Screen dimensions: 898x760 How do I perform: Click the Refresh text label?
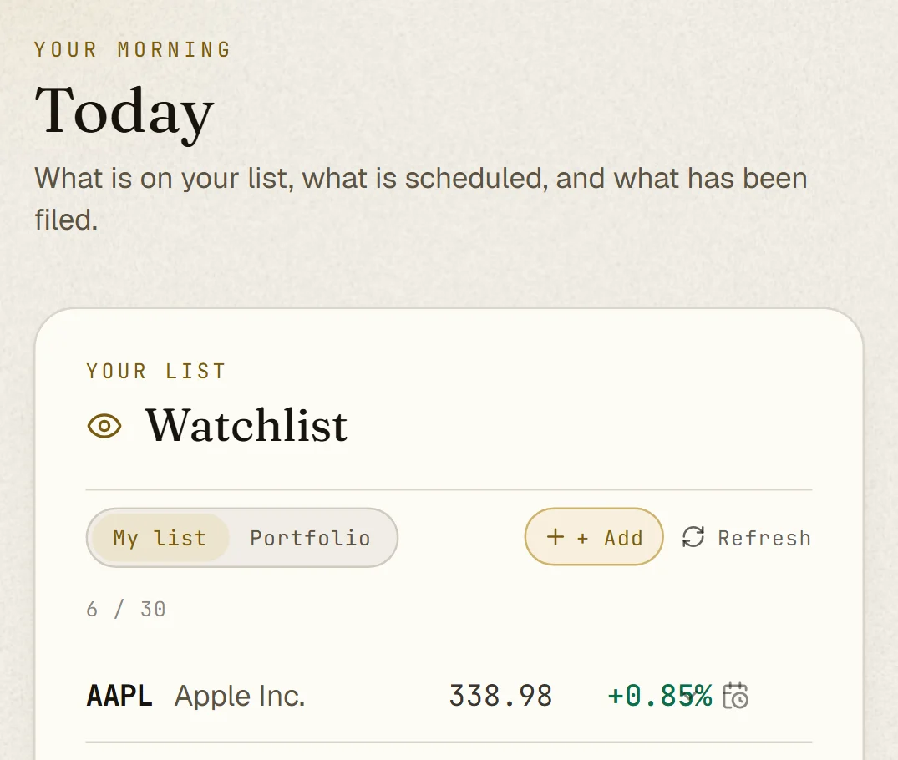pyautogui.click(x=764, y=539)
